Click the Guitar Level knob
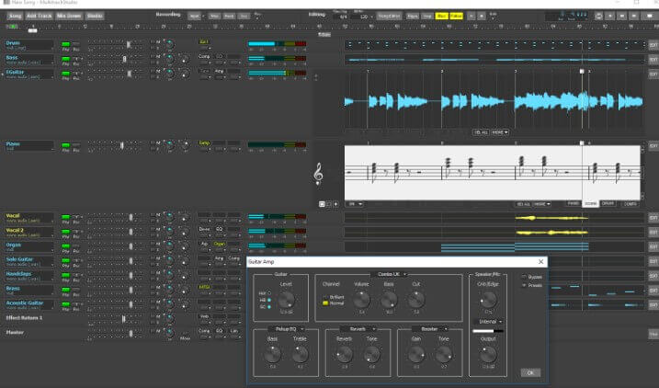 coord(286,300)
